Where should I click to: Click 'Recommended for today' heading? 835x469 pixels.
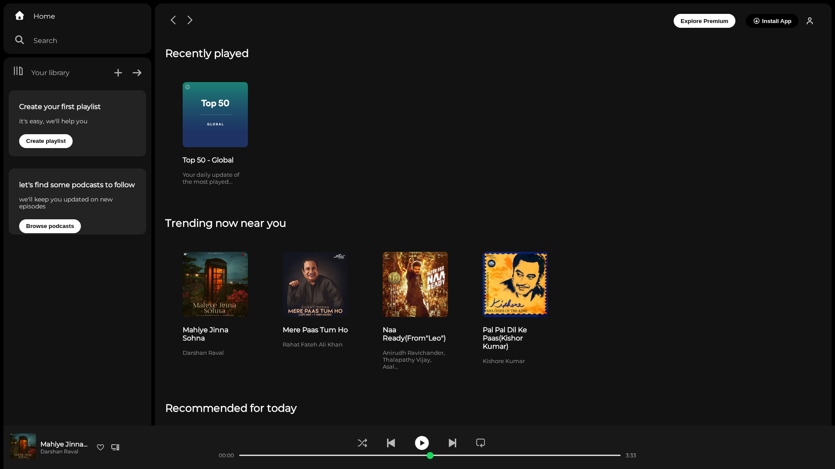pos(231,408)
